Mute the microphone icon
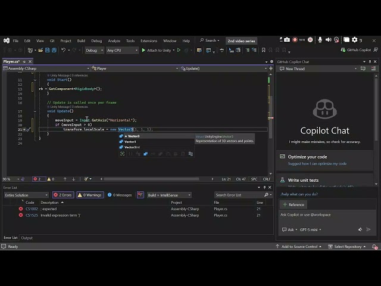Viewport: 381px width, 286px height. point(320,40)
